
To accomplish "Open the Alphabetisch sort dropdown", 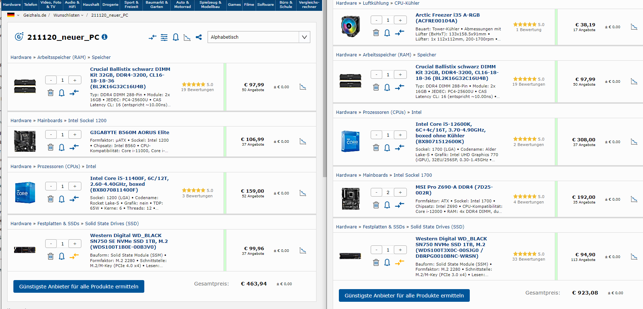I will click(259, 37).
